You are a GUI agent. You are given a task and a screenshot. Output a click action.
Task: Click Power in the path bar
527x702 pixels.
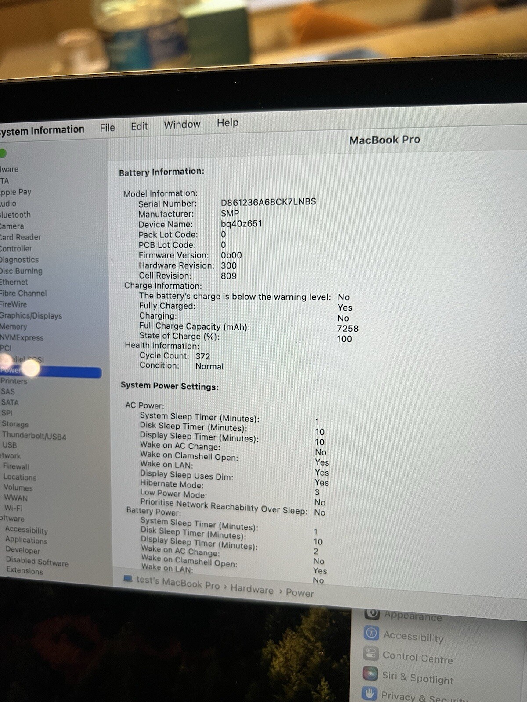(x=300, y=593)
